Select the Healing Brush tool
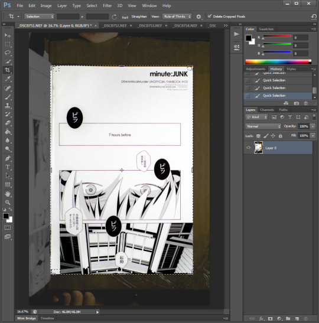Image resolution: width=319 pixels, height=323 pixels. (x=8, y=88)
